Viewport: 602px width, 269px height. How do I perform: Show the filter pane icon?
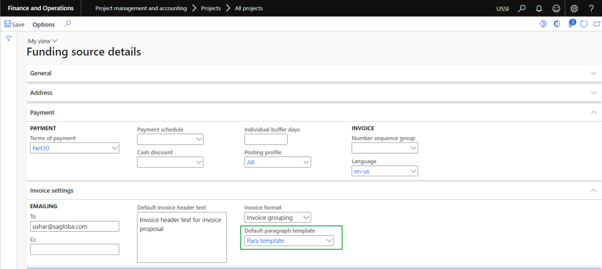(x=8, y=39)
